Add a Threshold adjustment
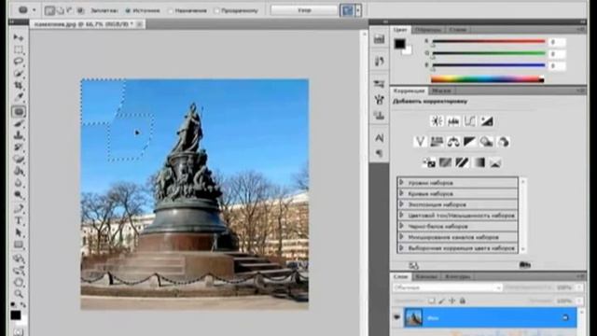597x336 pixels. click(x=463, y=163)
